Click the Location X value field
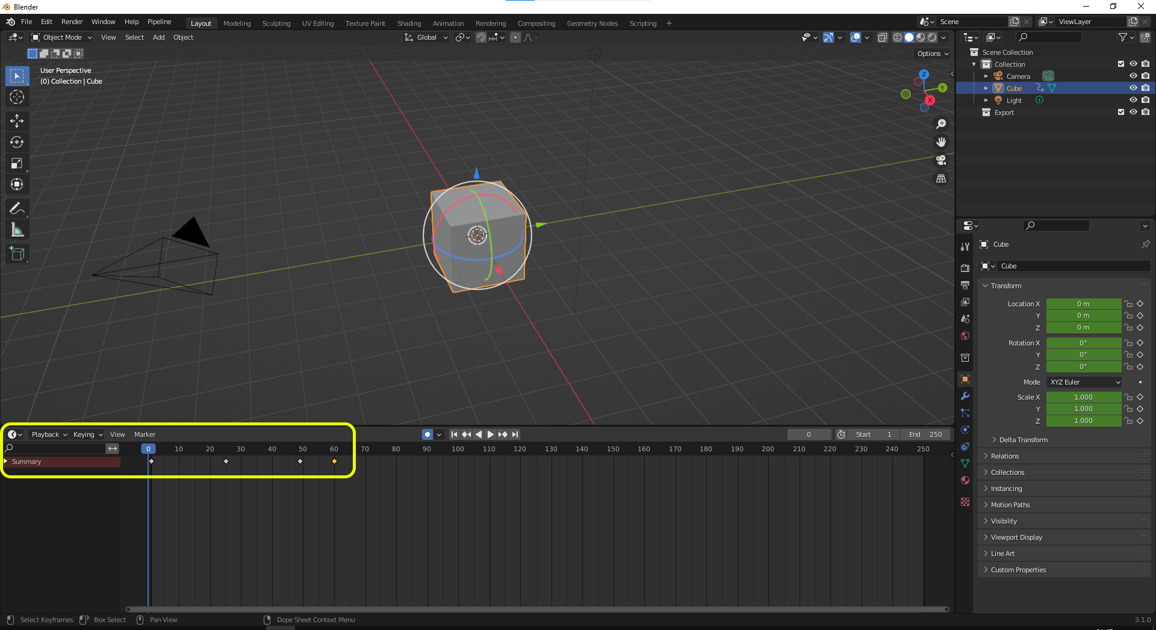 coord(1083,304)
